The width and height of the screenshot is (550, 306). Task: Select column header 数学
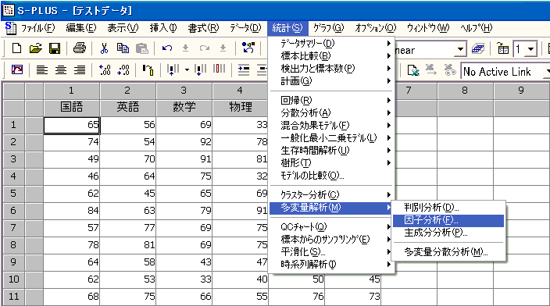coord(184,107)
